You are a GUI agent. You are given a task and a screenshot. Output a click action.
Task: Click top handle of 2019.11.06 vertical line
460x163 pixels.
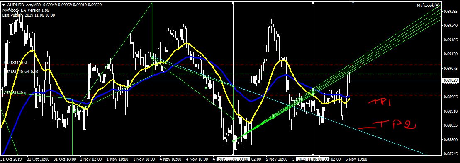[313, 2]
